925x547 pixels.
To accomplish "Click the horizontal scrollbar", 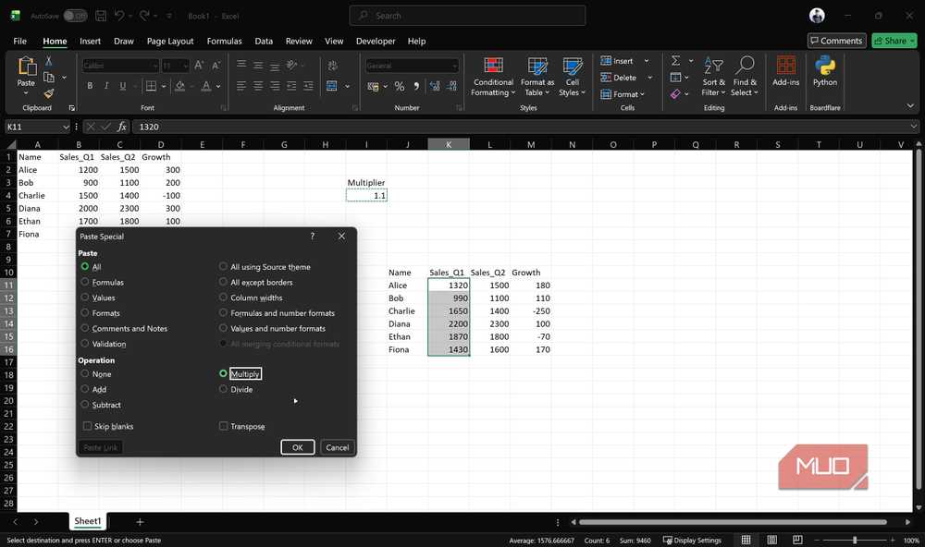I will [x=733, y=522].
